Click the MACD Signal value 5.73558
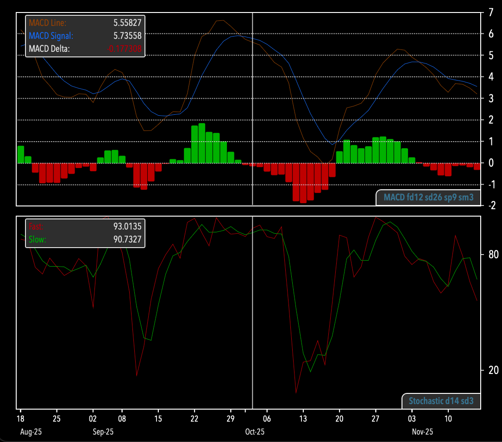502x442 pixels. [127, 36]
